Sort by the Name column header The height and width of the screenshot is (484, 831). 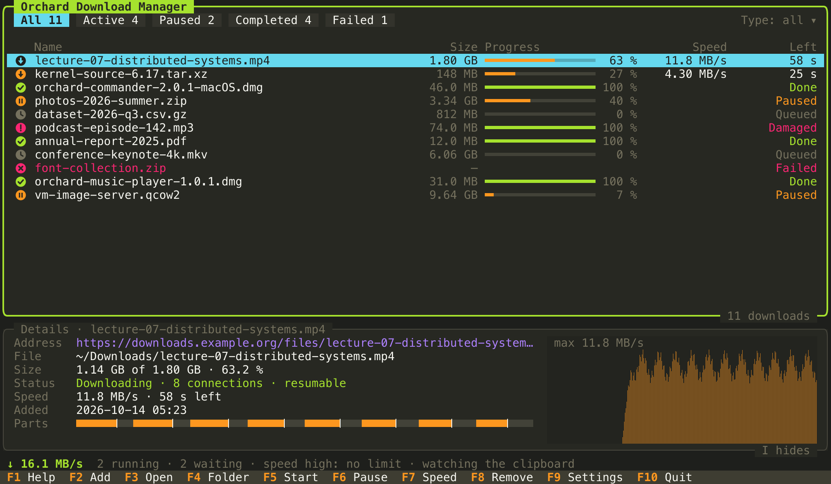point(48,47)
